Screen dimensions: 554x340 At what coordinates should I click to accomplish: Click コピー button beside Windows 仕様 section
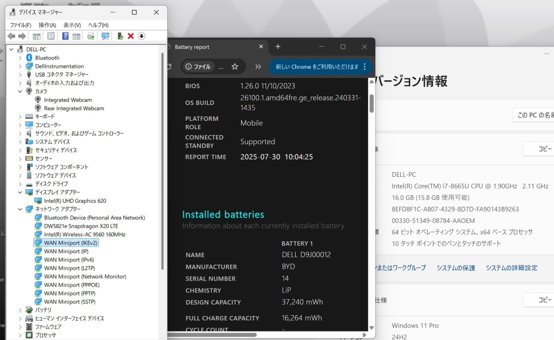539,300
